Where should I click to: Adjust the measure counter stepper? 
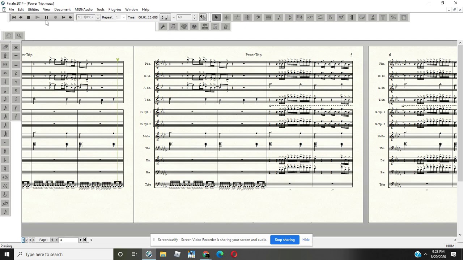tap(98, 17)
